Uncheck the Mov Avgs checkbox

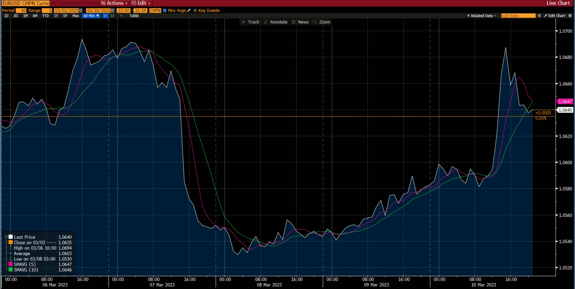tap(165, 11)
